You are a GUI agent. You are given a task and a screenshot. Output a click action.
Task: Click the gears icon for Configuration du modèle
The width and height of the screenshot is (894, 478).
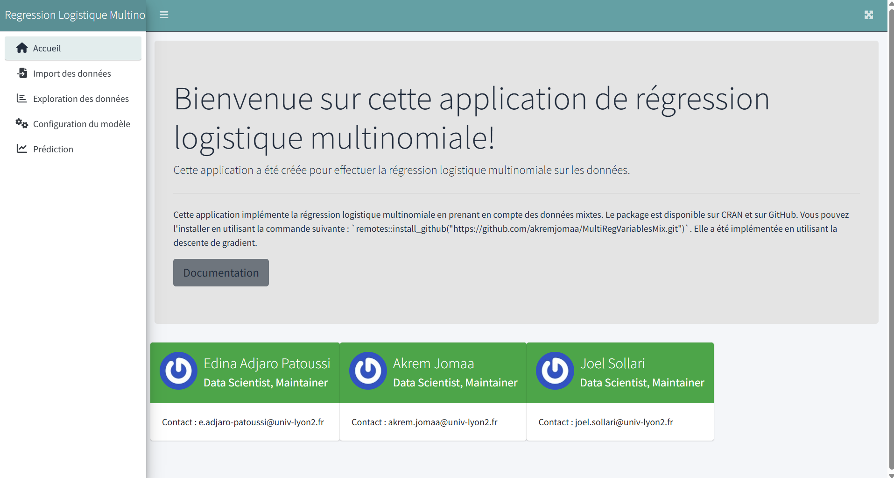click(22, 124)
